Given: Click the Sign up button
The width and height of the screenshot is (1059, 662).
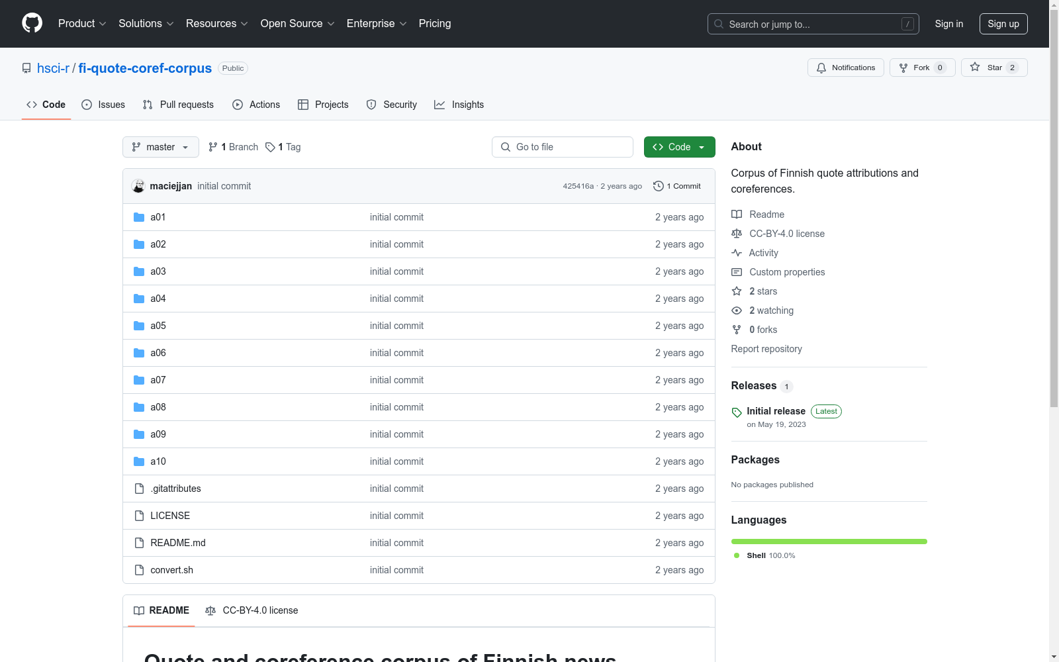Looking at the screenshot, I should click(x=1003, y=24).
